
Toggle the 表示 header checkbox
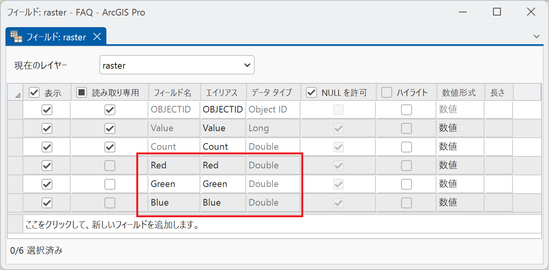point(35,92)
